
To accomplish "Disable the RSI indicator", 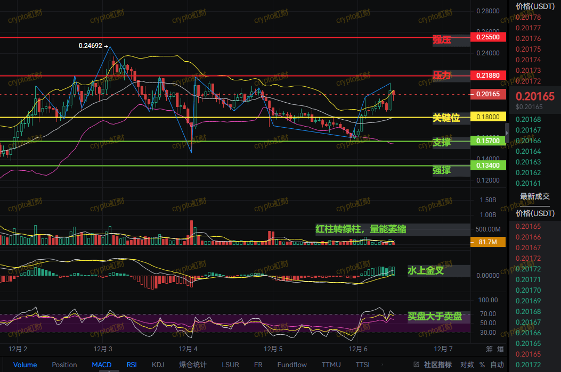I will pyautogui.click(x=132, y=365).
